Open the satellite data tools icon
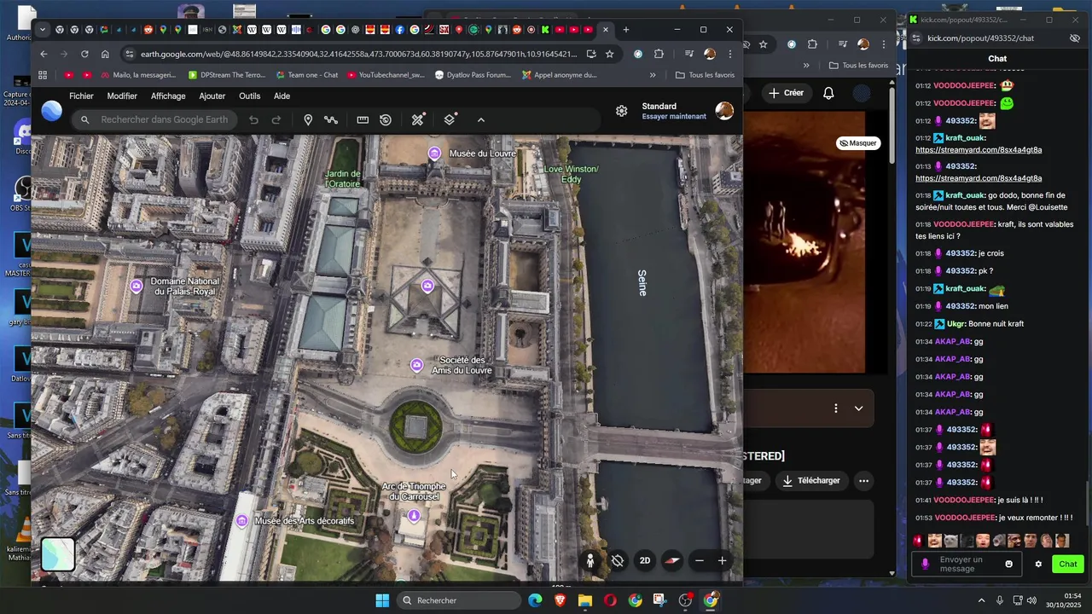Screen dimensions: 1092x614 point(418,120)
